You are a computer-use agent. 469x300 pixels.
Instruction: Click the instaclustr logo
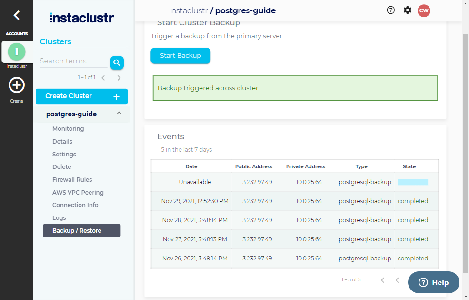[x=81, y=18]
